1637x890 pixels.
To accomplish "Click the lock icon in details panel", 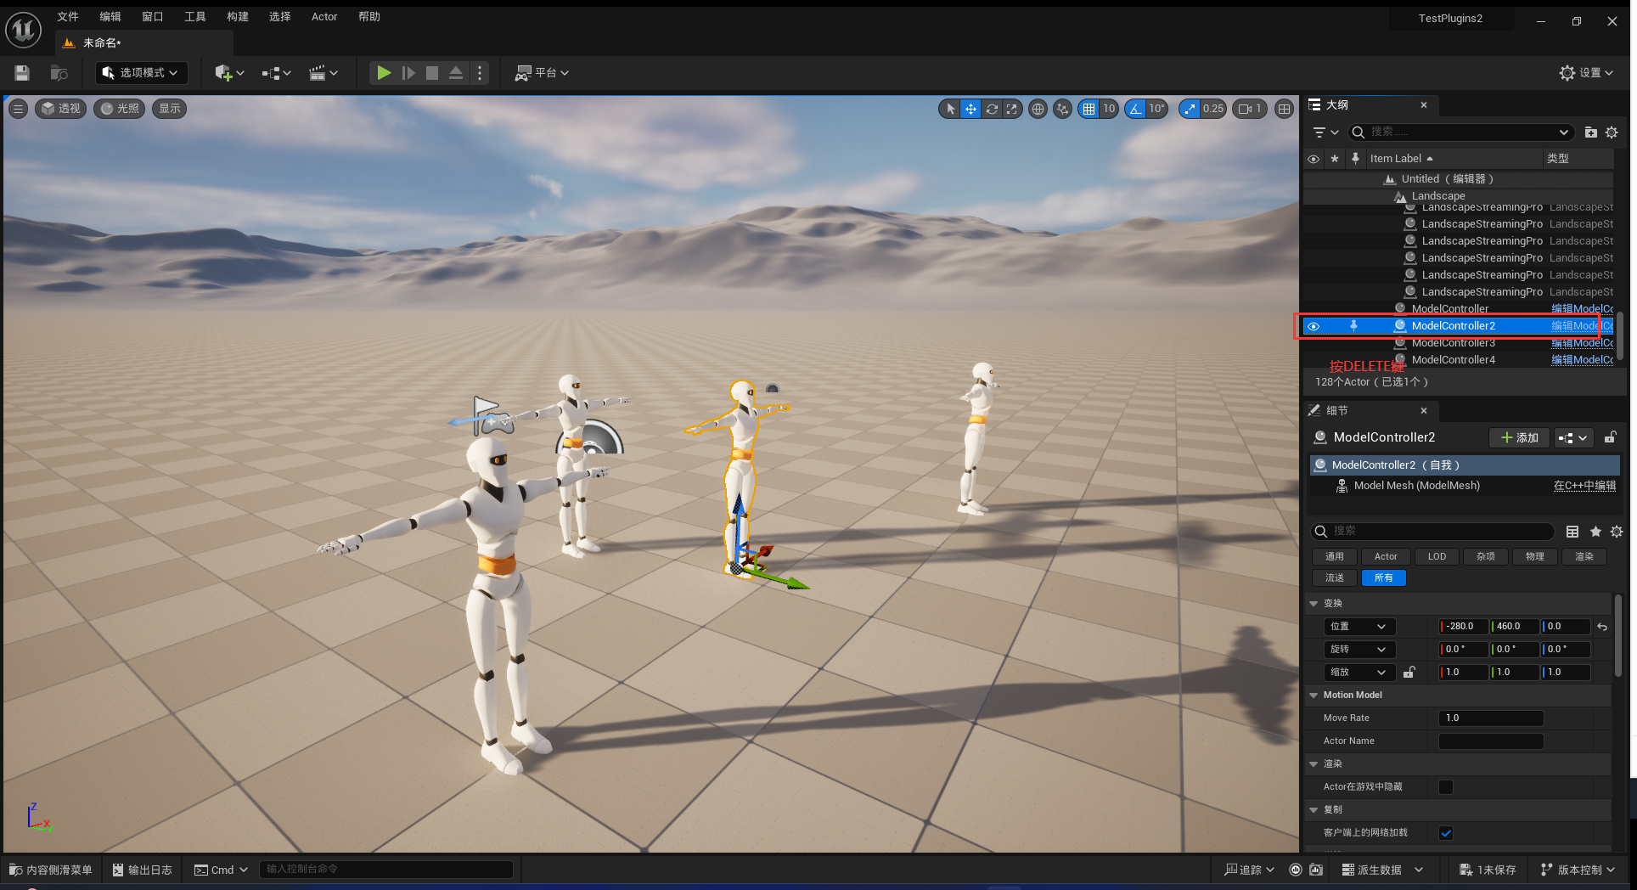I will click(1610, 437).
